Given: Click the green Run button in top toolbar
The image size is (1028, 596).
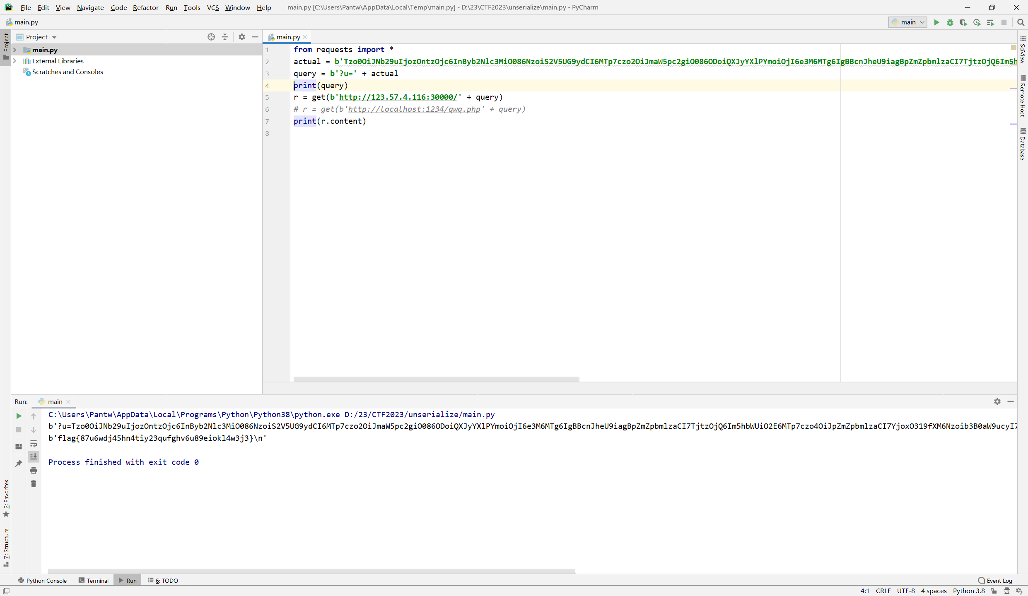Looking at the screenshot, I should point(936,22).
